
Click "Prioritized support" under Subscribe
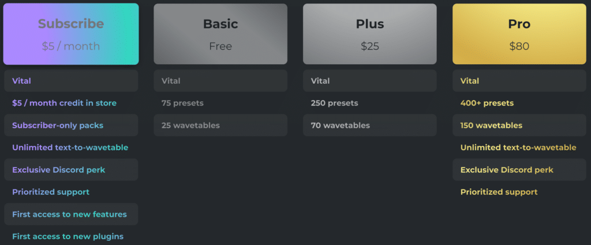point(51,192)
